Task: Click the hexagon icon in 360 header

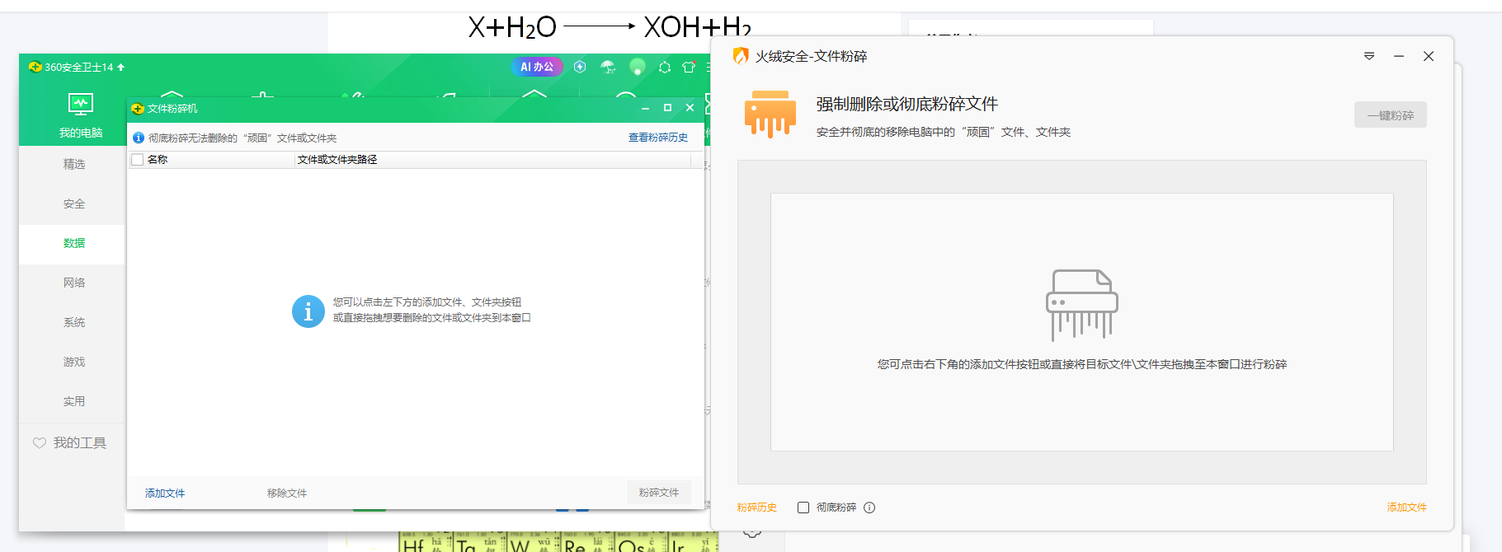Action: pyautogui.click(x=664, y=67)
